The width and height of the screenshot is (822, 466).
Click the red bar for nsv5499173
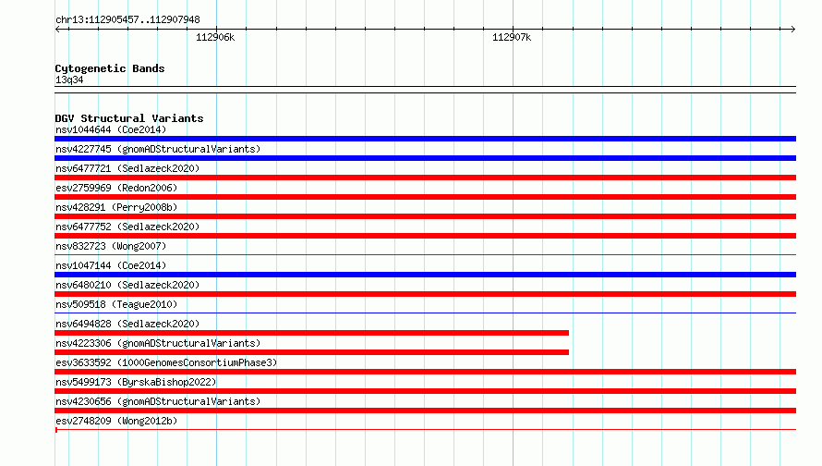pyautogui.click(x=425, y=391)
